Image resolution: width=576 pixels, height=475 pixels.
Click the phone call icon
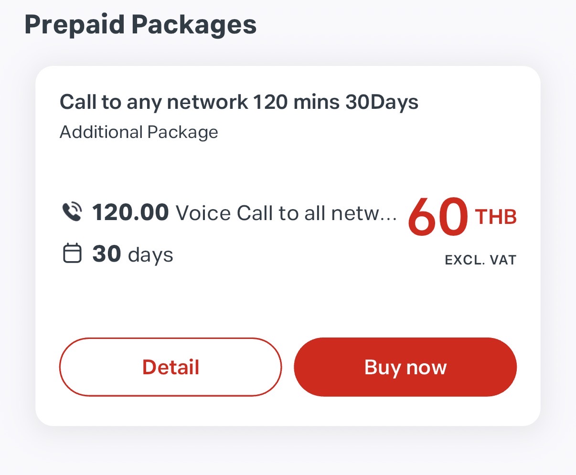tap(72, 212)
